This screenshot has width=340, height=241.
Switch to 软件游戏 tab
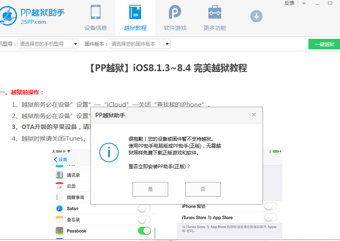coord(175,18)
